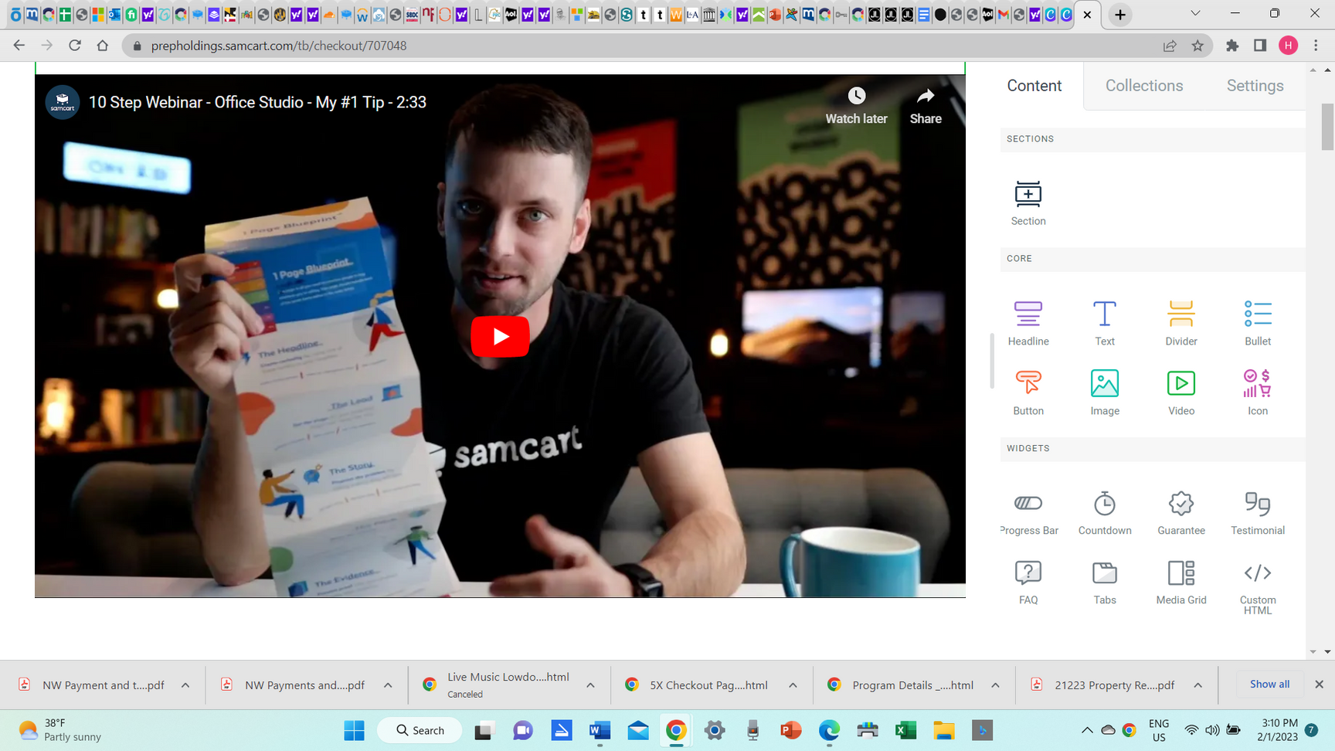Show all downloads in the bar
1335x751 pixels.
[1269, 685]
